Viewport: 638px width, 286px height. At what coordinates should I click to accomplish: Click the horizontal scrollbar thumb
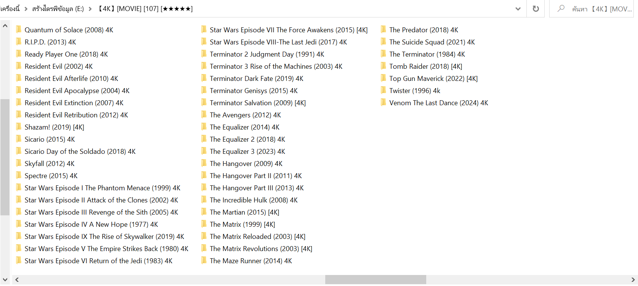[375, 280]
